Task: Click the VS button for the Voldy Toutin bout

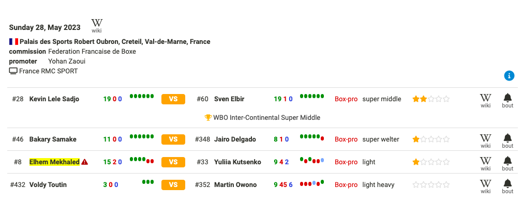Action: 173,185
